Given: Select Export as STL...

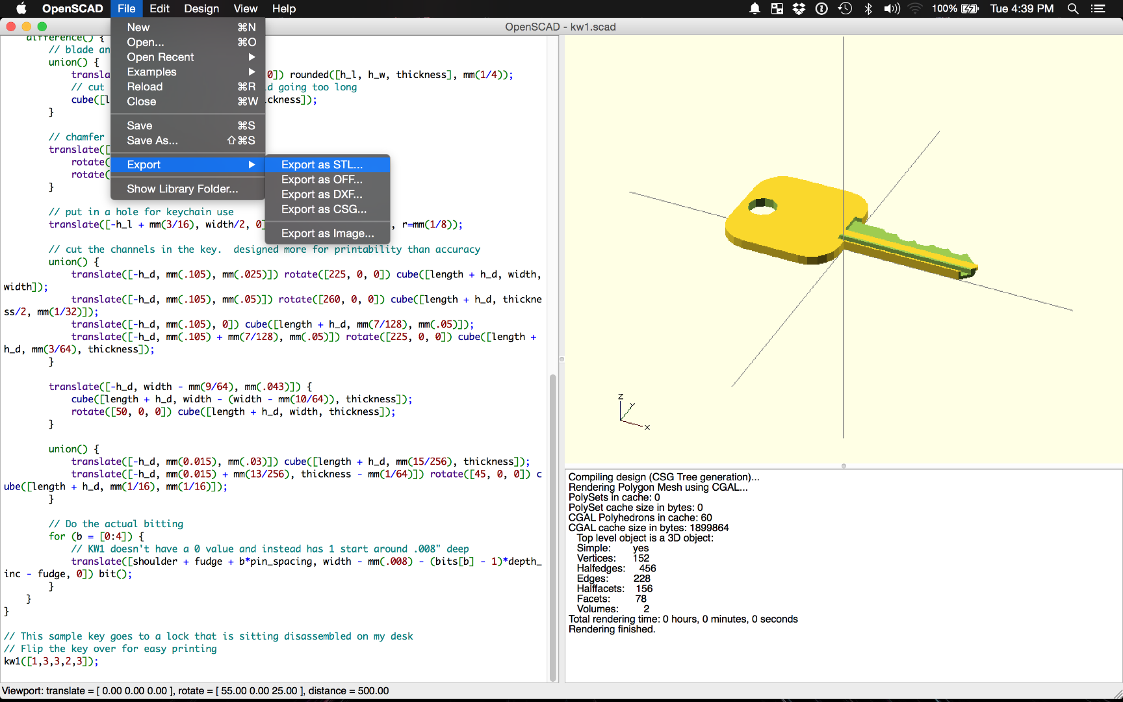Looking at the screenshot, I should click(323, 164).
